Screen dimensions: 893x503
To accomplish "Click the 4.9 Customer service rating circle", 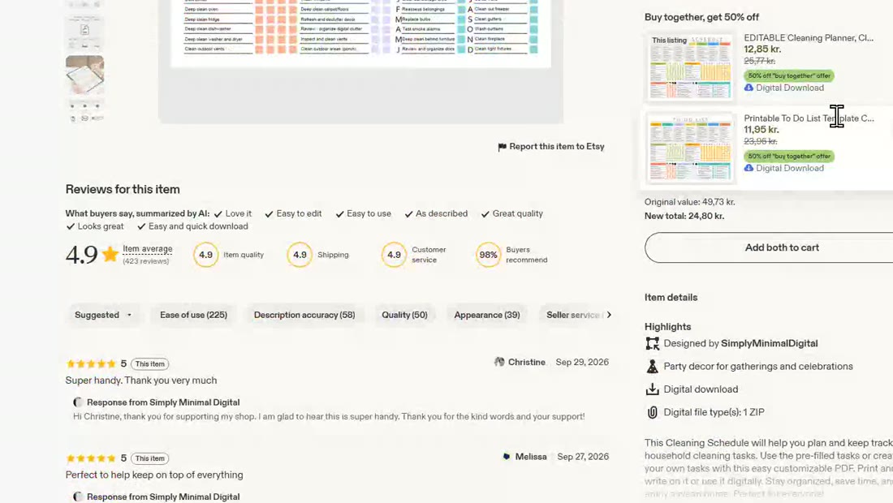I will click(x=394, y=255).
